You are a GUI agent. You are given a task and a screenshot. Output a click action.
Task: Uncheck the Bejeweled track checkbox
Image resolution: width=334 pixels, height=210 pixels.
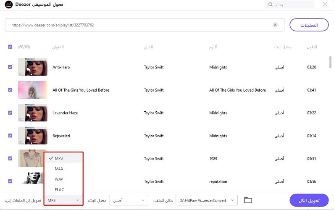pyautogui.click(x=10, y=136)
